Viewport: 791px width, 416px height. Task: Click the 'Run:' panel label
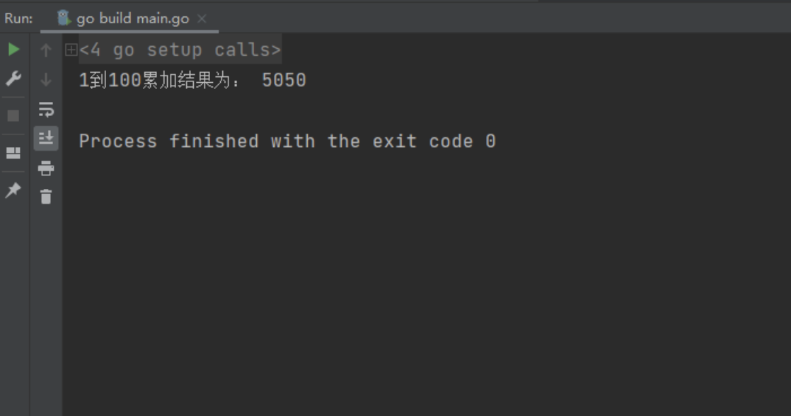point(18,18)
